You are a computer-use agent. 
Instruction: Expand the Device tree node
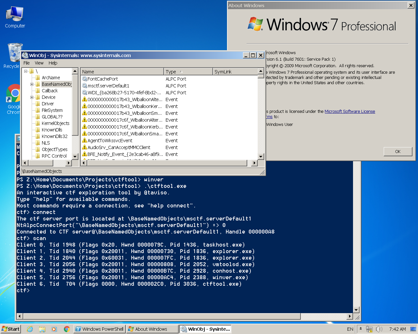tap(32, 97)
